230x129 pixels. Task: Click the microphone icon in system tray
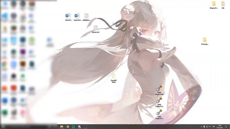point(204,126)
